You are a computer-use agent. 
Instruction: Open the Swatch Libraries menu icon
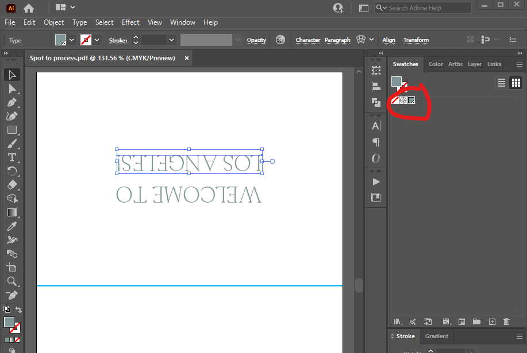pos(398,322)
